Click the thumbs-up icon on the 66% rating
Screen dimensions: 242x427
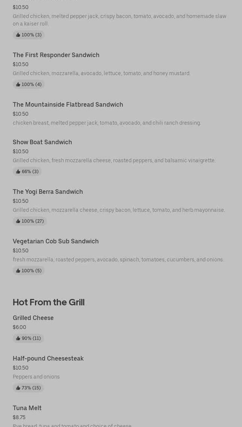point(18,172)
